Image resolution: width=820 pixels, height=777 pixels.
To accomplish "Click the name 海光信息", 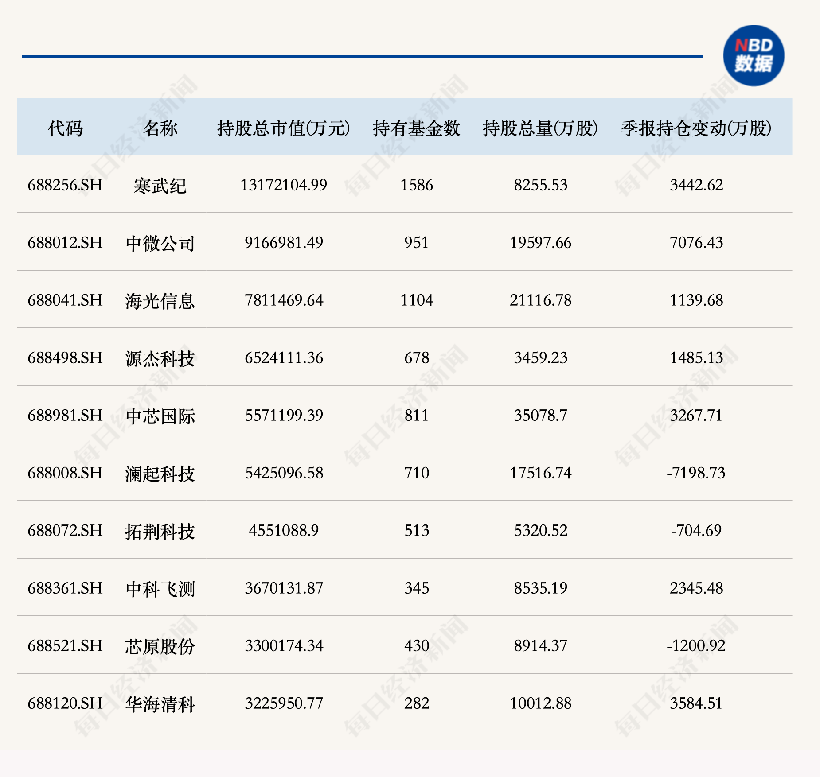I will (x=160, y=301).
